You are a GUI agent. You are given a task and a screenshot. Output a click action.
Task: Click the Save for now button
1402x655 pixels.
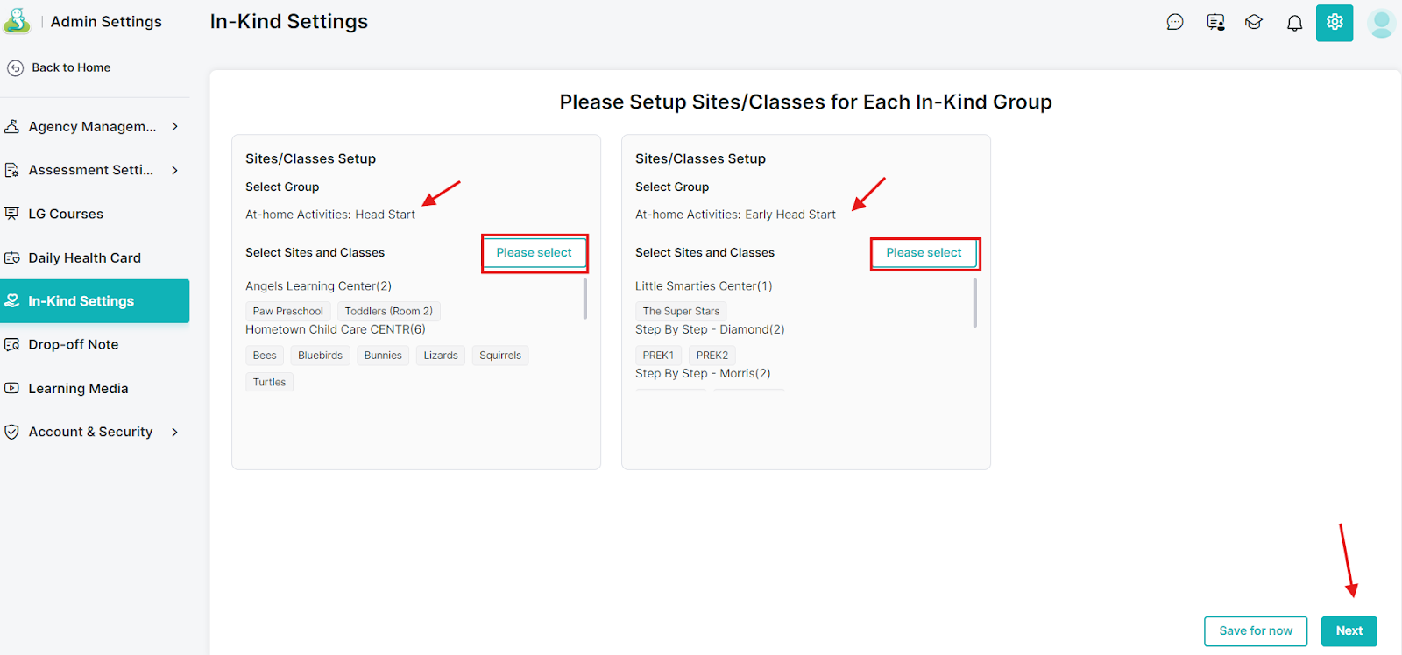(1256, 631)
